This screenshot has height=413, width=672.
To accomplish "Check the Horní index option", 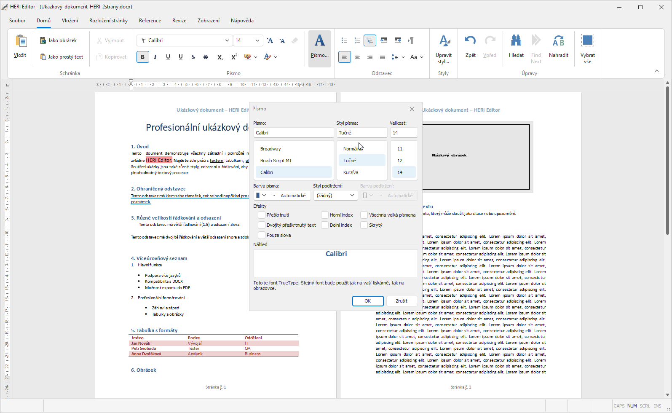I will (x=325, y=215).
